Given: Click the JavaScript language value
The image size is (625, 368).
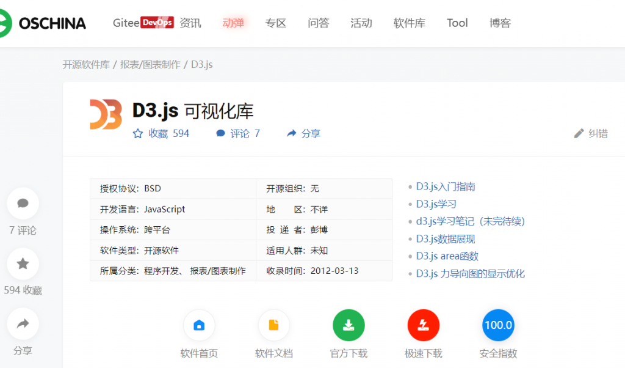Looking at the screenshot, I should click(x=165, y=209).
